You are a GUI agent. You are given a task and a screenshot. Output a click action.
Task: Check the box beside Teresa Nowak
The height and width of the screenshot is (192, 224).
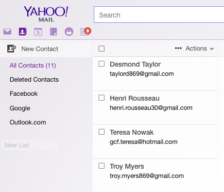pos(102,132)
